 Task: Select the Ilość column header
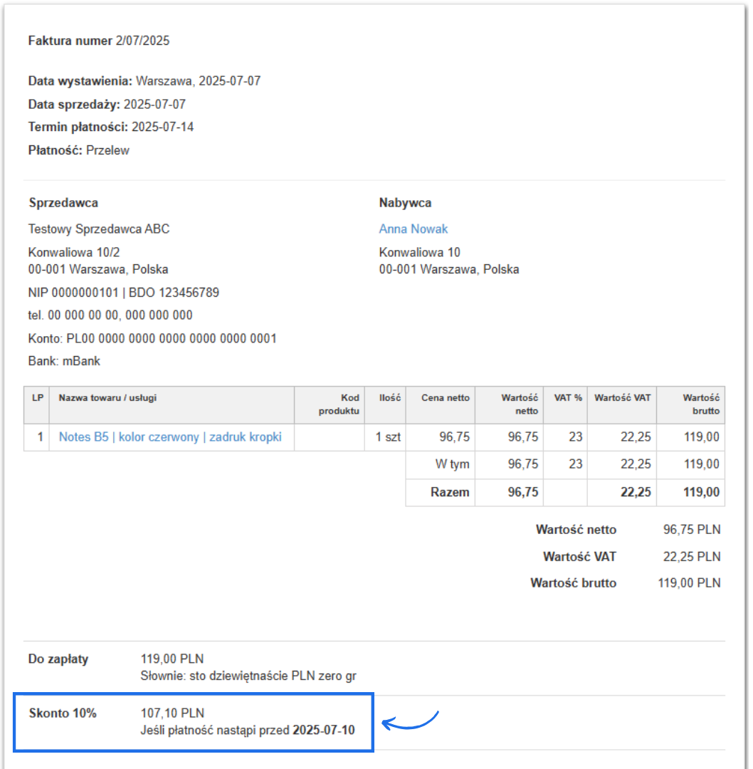[390, 398]
